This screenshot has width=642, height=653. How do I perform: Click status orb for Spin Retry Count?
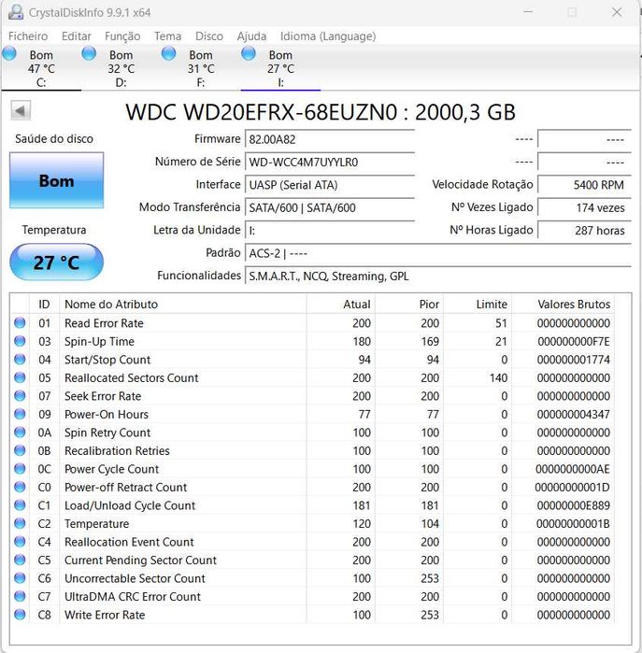click(x=20, y=433)
